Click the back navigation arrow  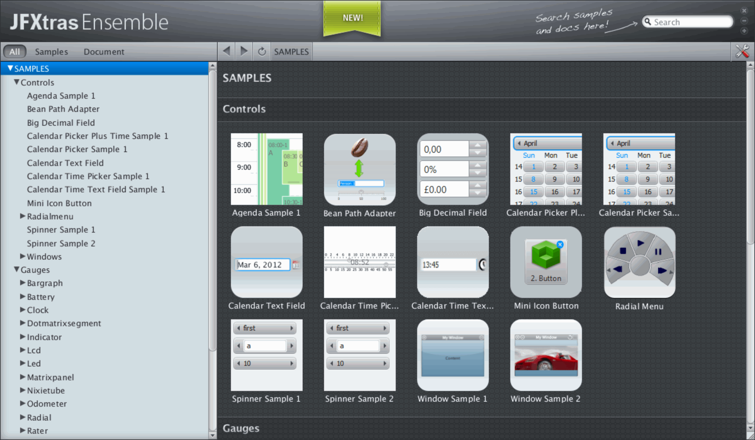[x=226, y=51]
